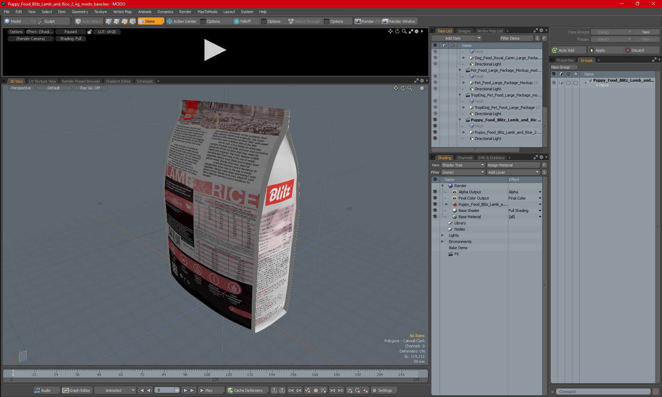Viewport: 662px width, 397px height.
Task: Toggle visibility of the last Directional Light
Action: (x=435, y=139)
